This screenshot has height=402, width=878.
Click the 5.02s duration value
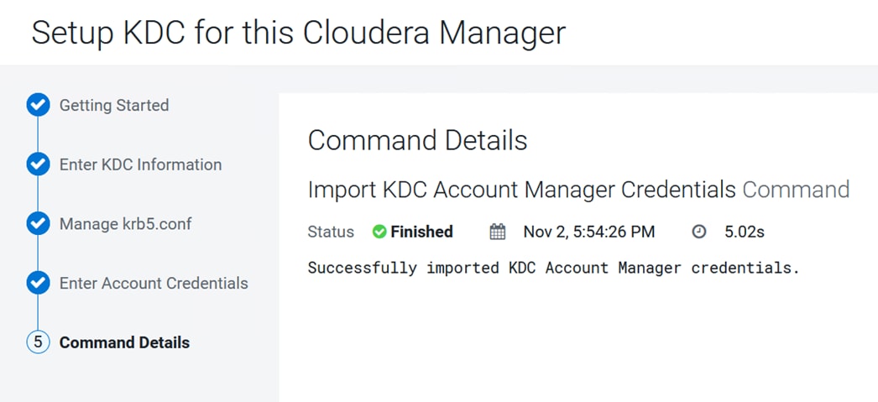tap(745, 232)
